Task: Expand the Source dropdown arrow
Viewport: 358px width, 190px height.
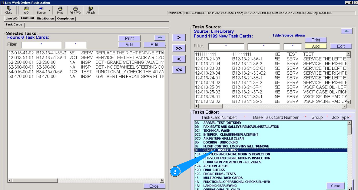Action: tap(50, 11)
